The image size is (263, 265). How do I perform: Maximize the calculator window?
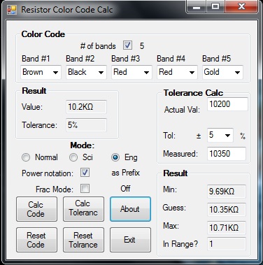click(x=215, y=7)
